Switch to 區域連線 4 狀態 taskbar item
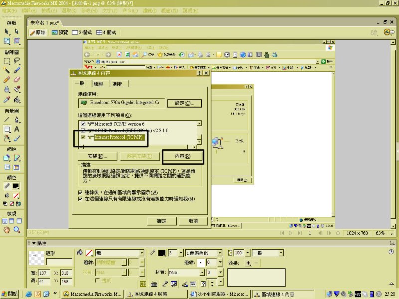Image resolution: width=399 pixels, height=299 pixels. pyautogui.click(x=156, y=294)
